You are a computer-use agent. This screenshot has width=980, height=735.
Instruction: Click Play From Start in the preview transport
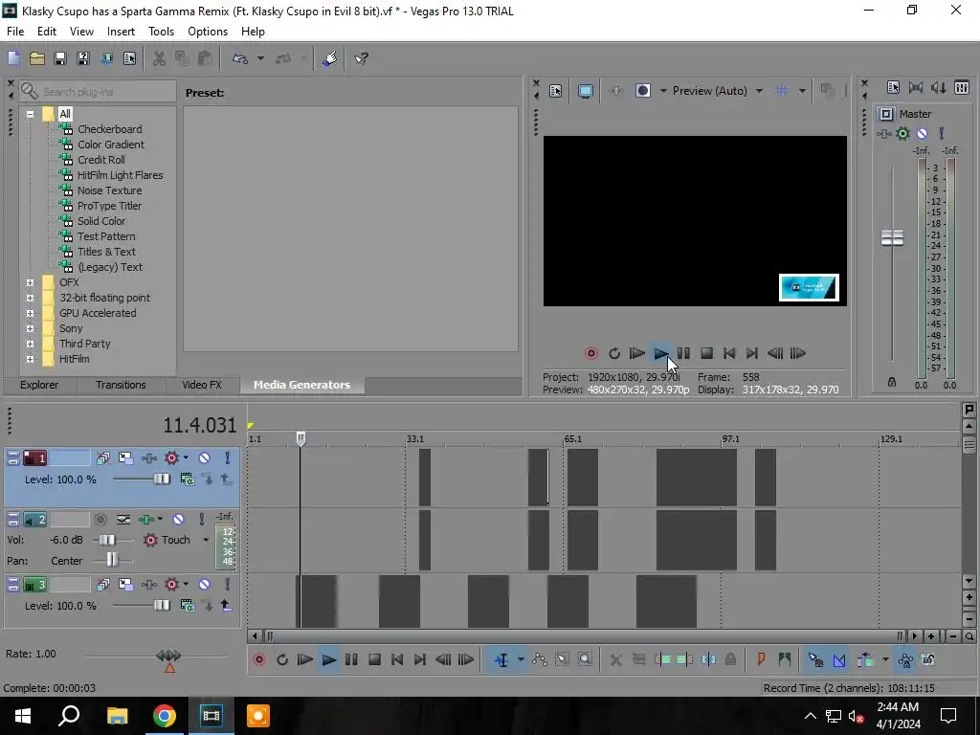[x=636, y=353]
